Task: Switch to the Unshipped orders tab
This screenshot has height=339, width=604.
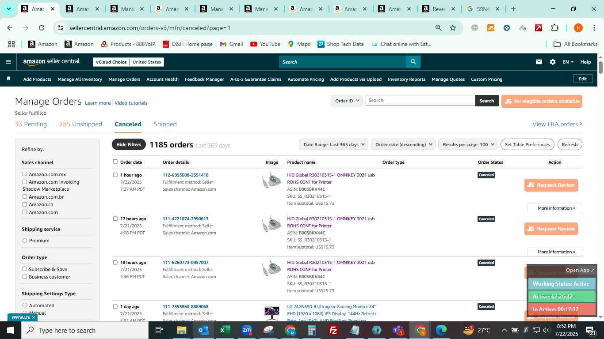Action: pyautogui.click(x=80, y=124)
